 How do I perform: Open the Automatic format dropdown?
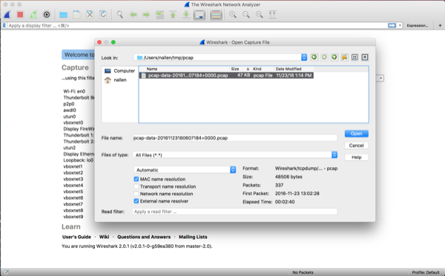[x=233, y=170]
